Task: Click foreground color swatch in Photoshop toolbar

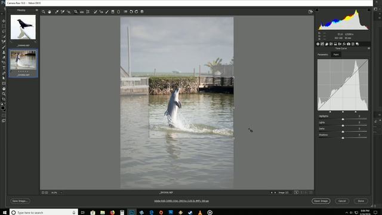Action: pyautogui.click(x=2, y=107)
